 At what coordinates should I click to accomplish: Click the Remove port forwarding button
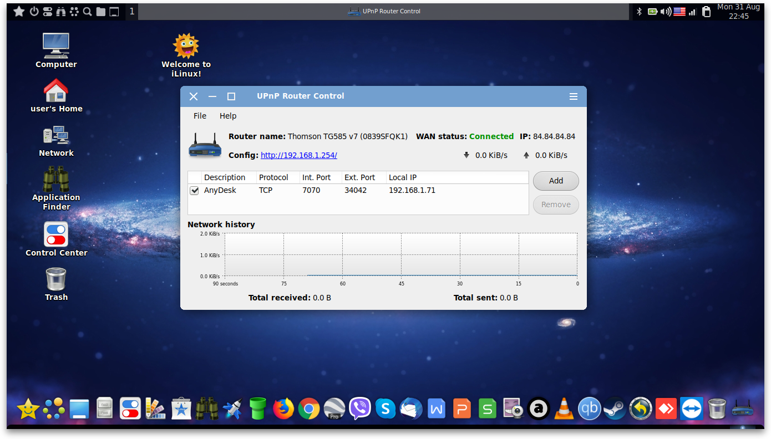[x=556, y=205]
